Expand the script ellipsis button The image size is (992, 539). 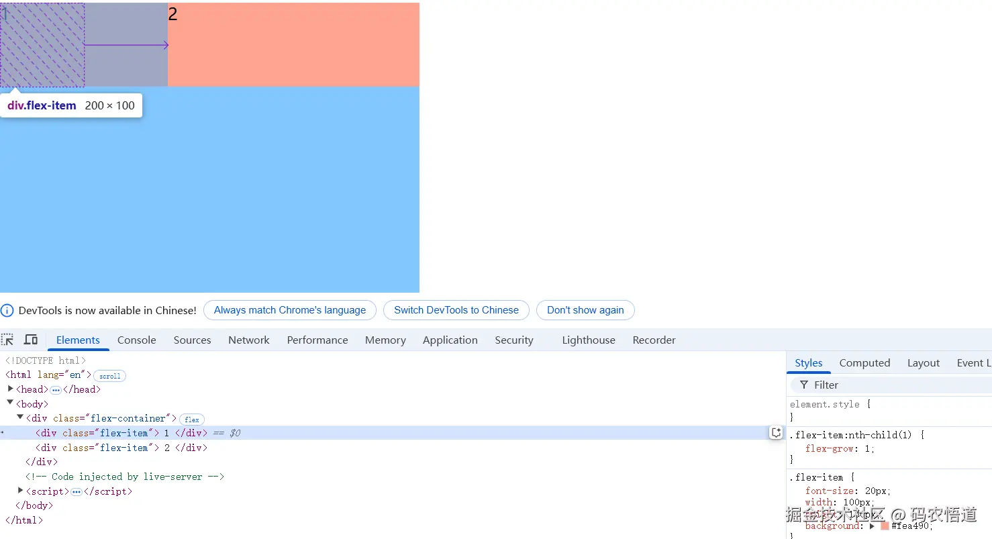[x=77, y=492]
